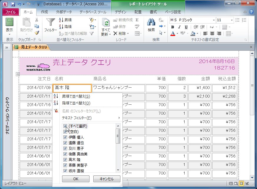Uncheck the (すべて選択) checkbox
This screenshot has height=189, width=257.
(65, 126)
